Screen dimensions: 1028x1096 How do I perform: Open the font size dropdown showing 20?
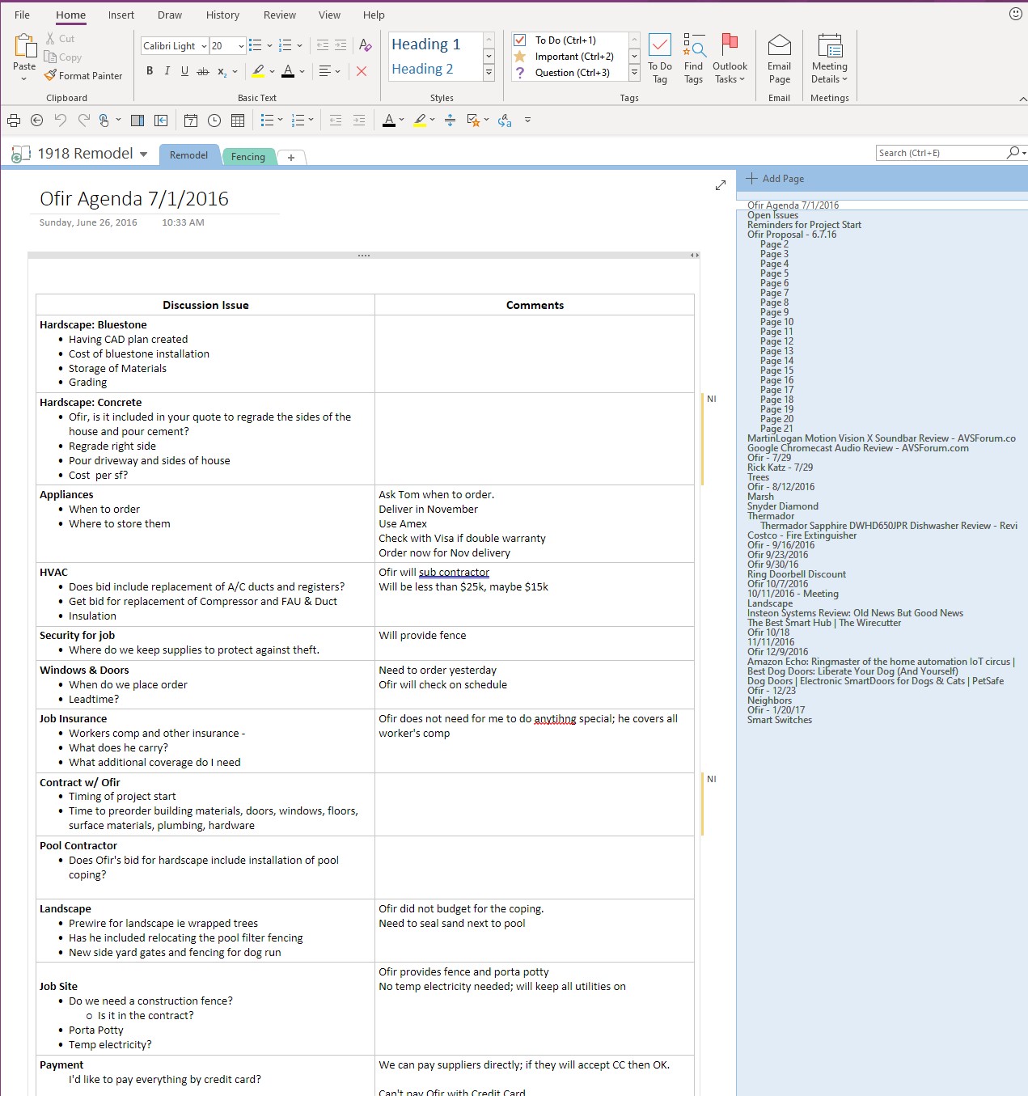241,46
